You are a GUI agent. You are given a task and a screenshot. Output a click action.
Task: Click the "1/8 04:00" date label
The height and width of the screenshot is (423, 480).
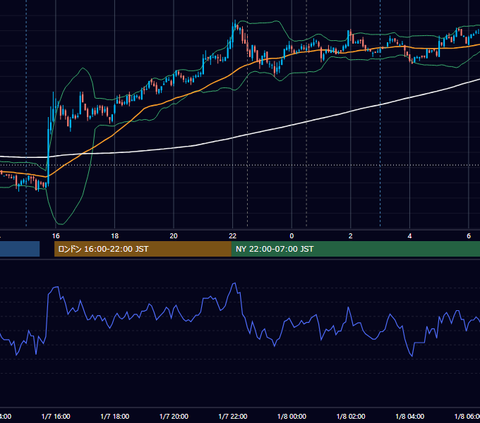(x=410, y=416)
